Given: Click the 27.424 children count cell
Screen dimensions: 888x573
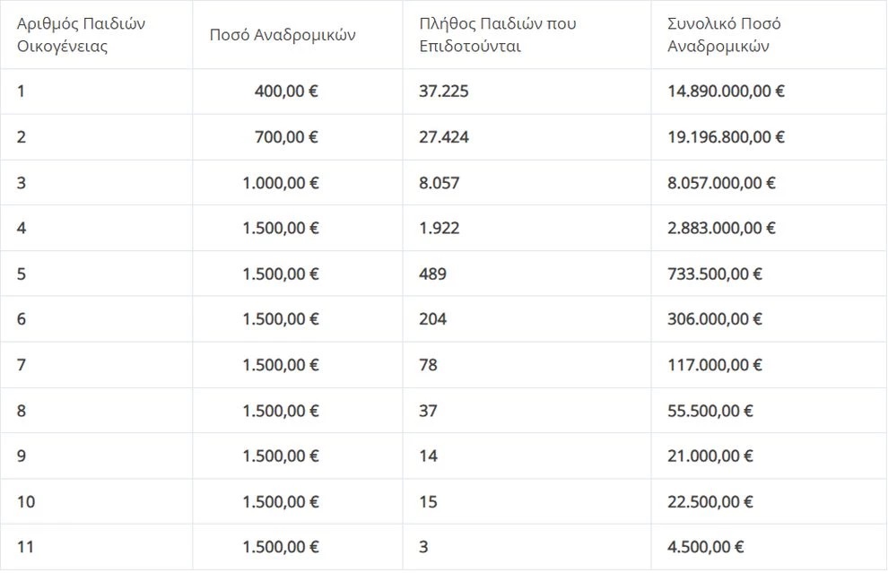Looking at the screenshot, I should click(444, 137).
